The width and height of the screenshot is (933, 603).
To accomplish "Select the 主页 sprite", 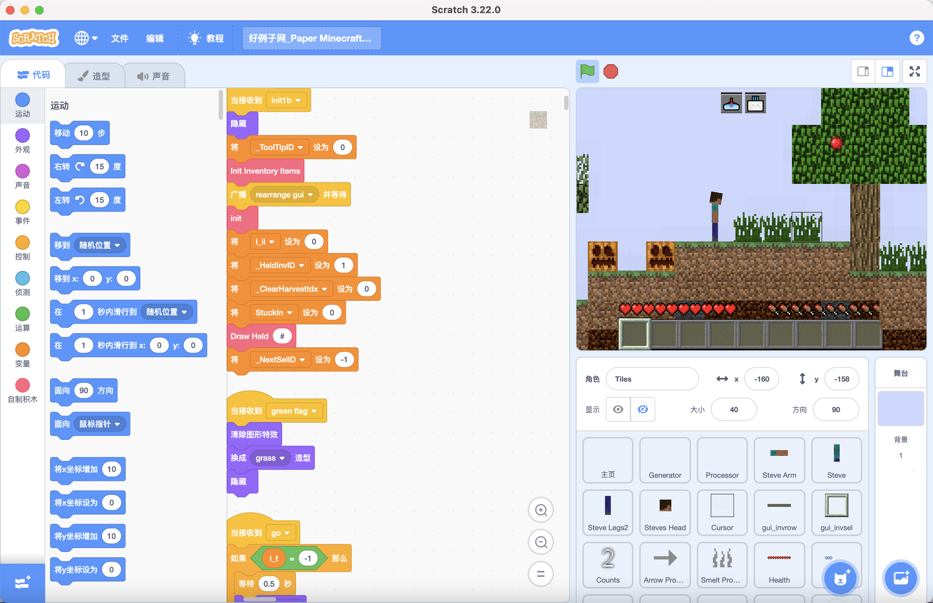I will [608, 460].
